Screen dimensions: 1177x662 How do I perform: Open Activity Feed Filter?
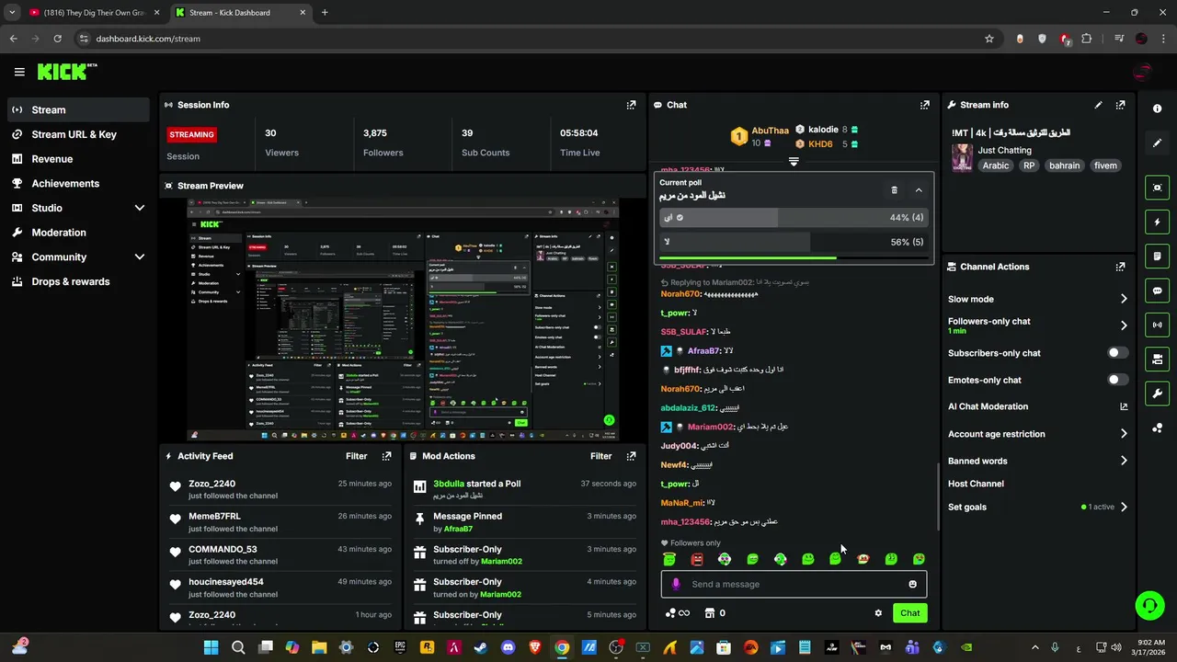click(356, 456)
